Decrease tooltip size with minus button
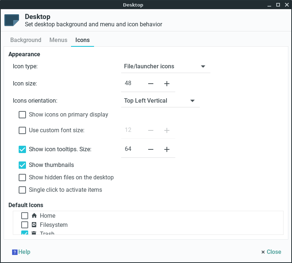This screenshot has height=263, width=292. click(x=151, y=149)
